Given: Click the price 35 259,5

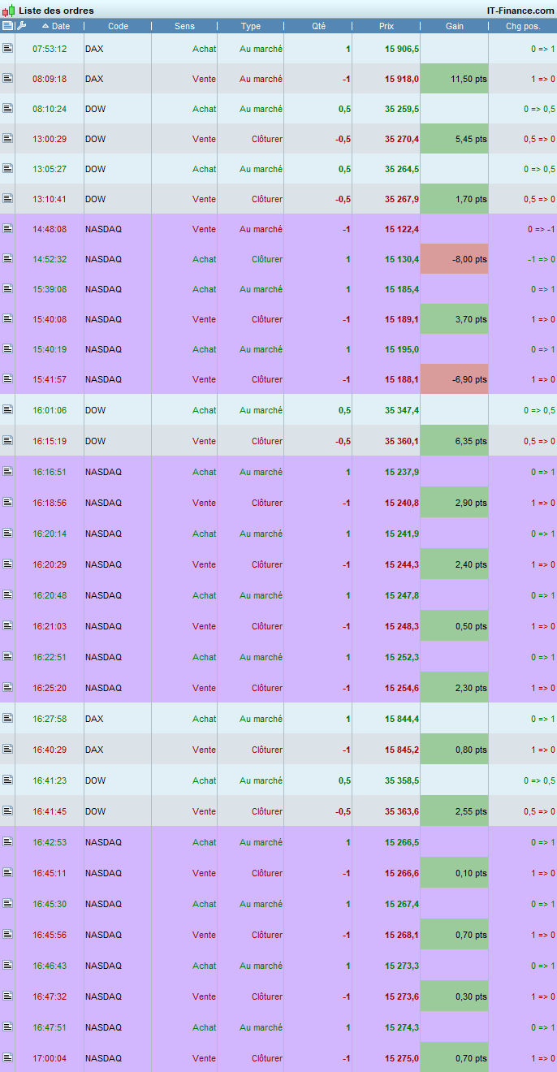Looking at the screenshot, I should pyautogui.click(x=402, y=109).
